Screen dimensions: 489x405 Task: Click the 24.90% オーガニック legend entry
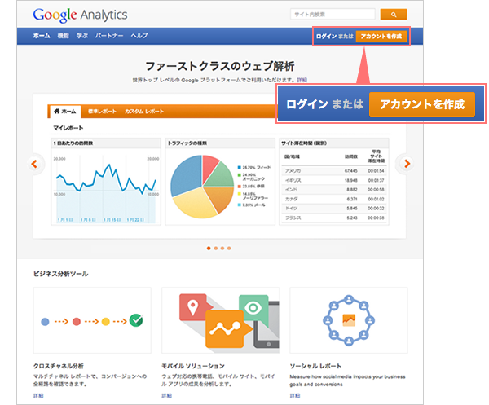click(251, 177)
